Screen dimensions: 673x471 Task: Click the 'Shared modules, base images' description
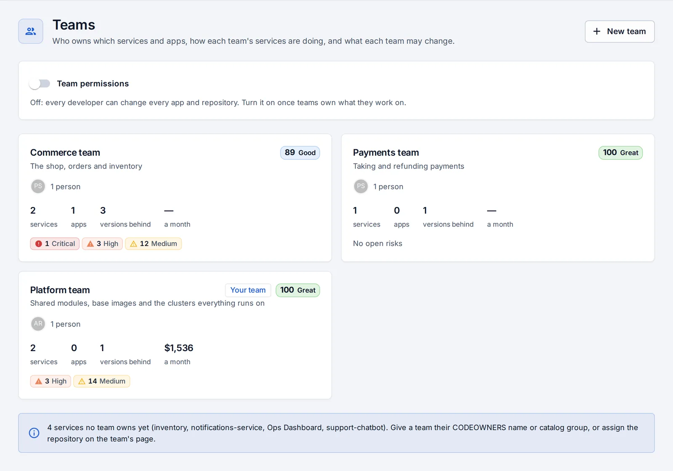tap(147, 303)
